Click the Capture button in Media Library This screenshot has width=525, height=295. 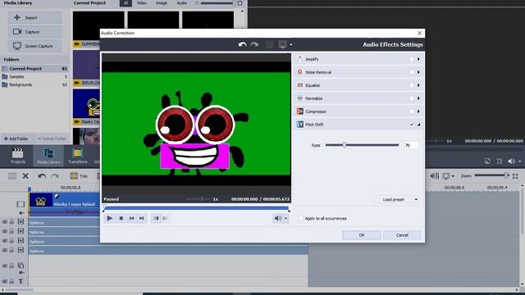(x=34, y=32)
